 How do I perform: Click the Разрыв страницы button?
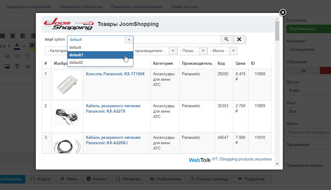click(x=209, y=179)
